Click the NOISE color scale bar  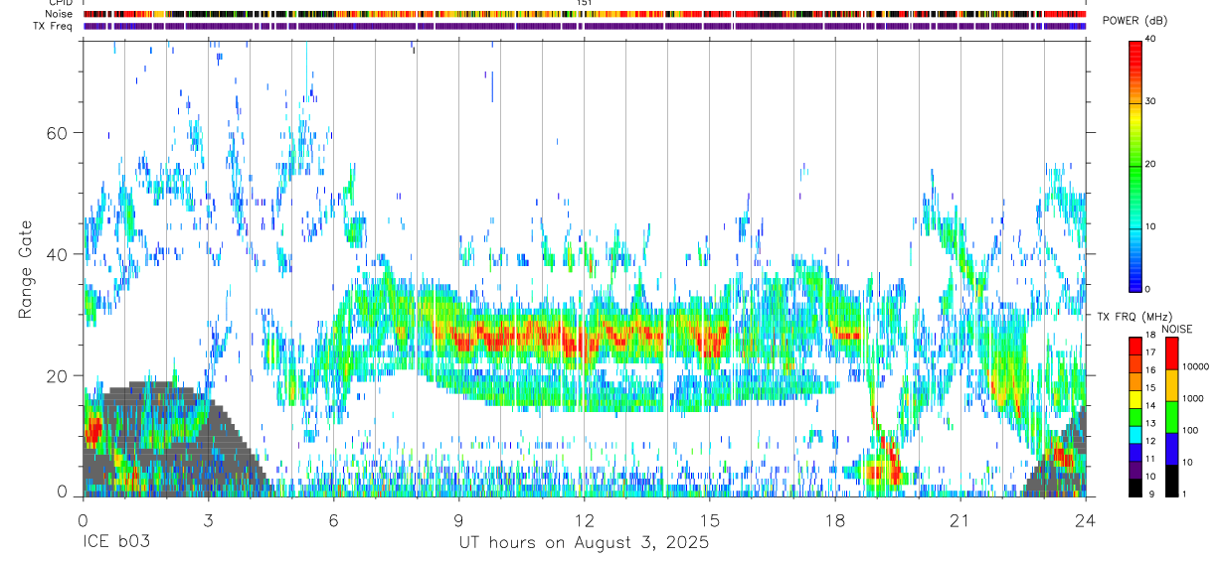pyautogui.click(x=1170, y=417)
